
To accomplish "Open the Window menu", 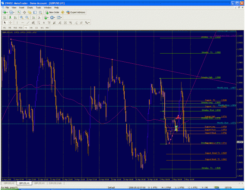I will (x=47, y=7).
